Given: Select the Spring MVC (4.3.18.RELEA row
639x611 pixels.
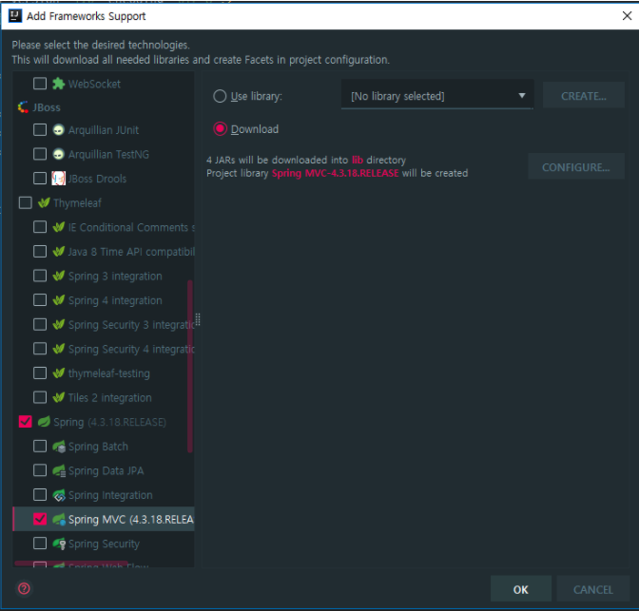Looking at the screenshot, I should click(104, 520).
